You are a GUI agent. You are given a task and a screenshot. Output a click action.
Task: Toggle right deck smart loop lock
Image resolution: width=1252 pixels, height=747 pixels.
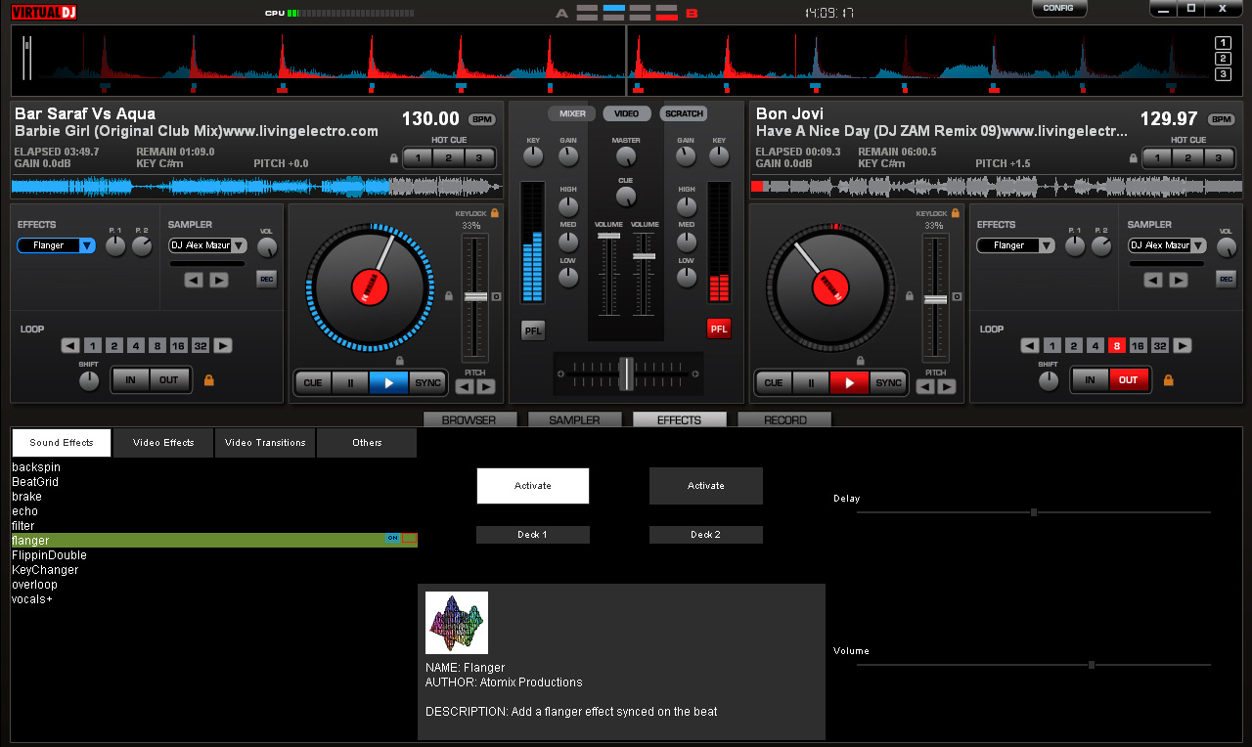tap(1168, 379)
